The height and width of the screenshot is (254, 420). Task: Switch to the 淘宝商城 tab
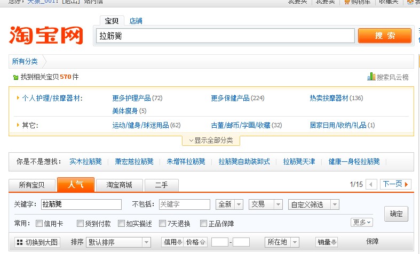tap(119, 185)
